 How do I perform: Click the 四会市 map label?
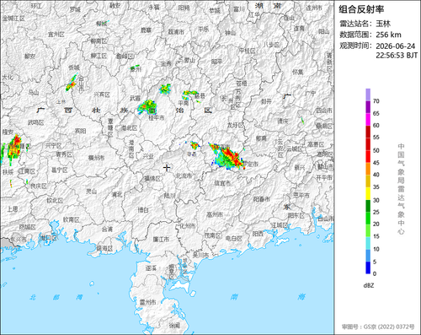324,111
